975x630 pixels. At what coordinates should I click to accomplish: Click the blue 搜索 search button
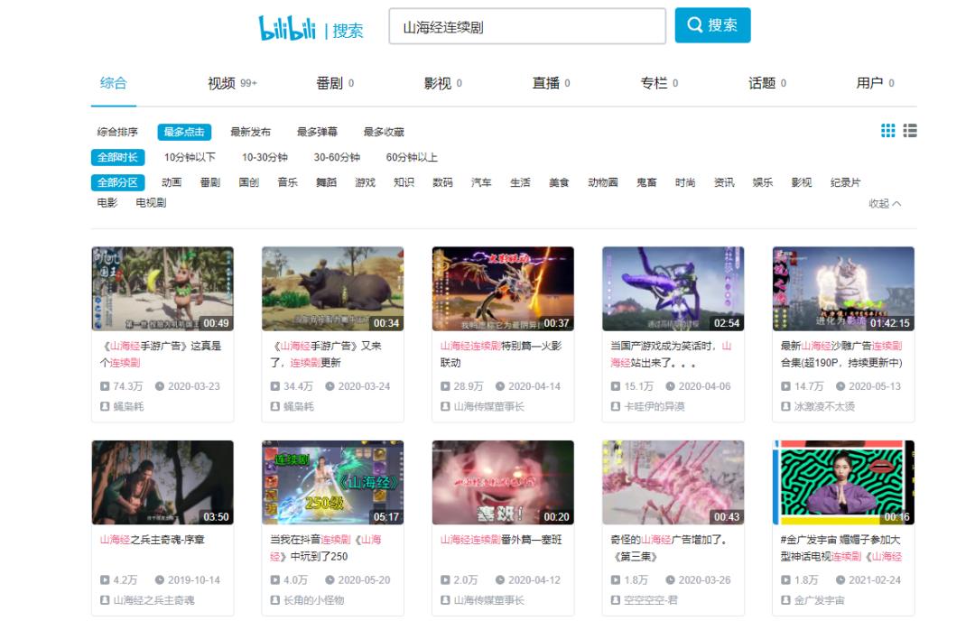(x=712, y=25)
